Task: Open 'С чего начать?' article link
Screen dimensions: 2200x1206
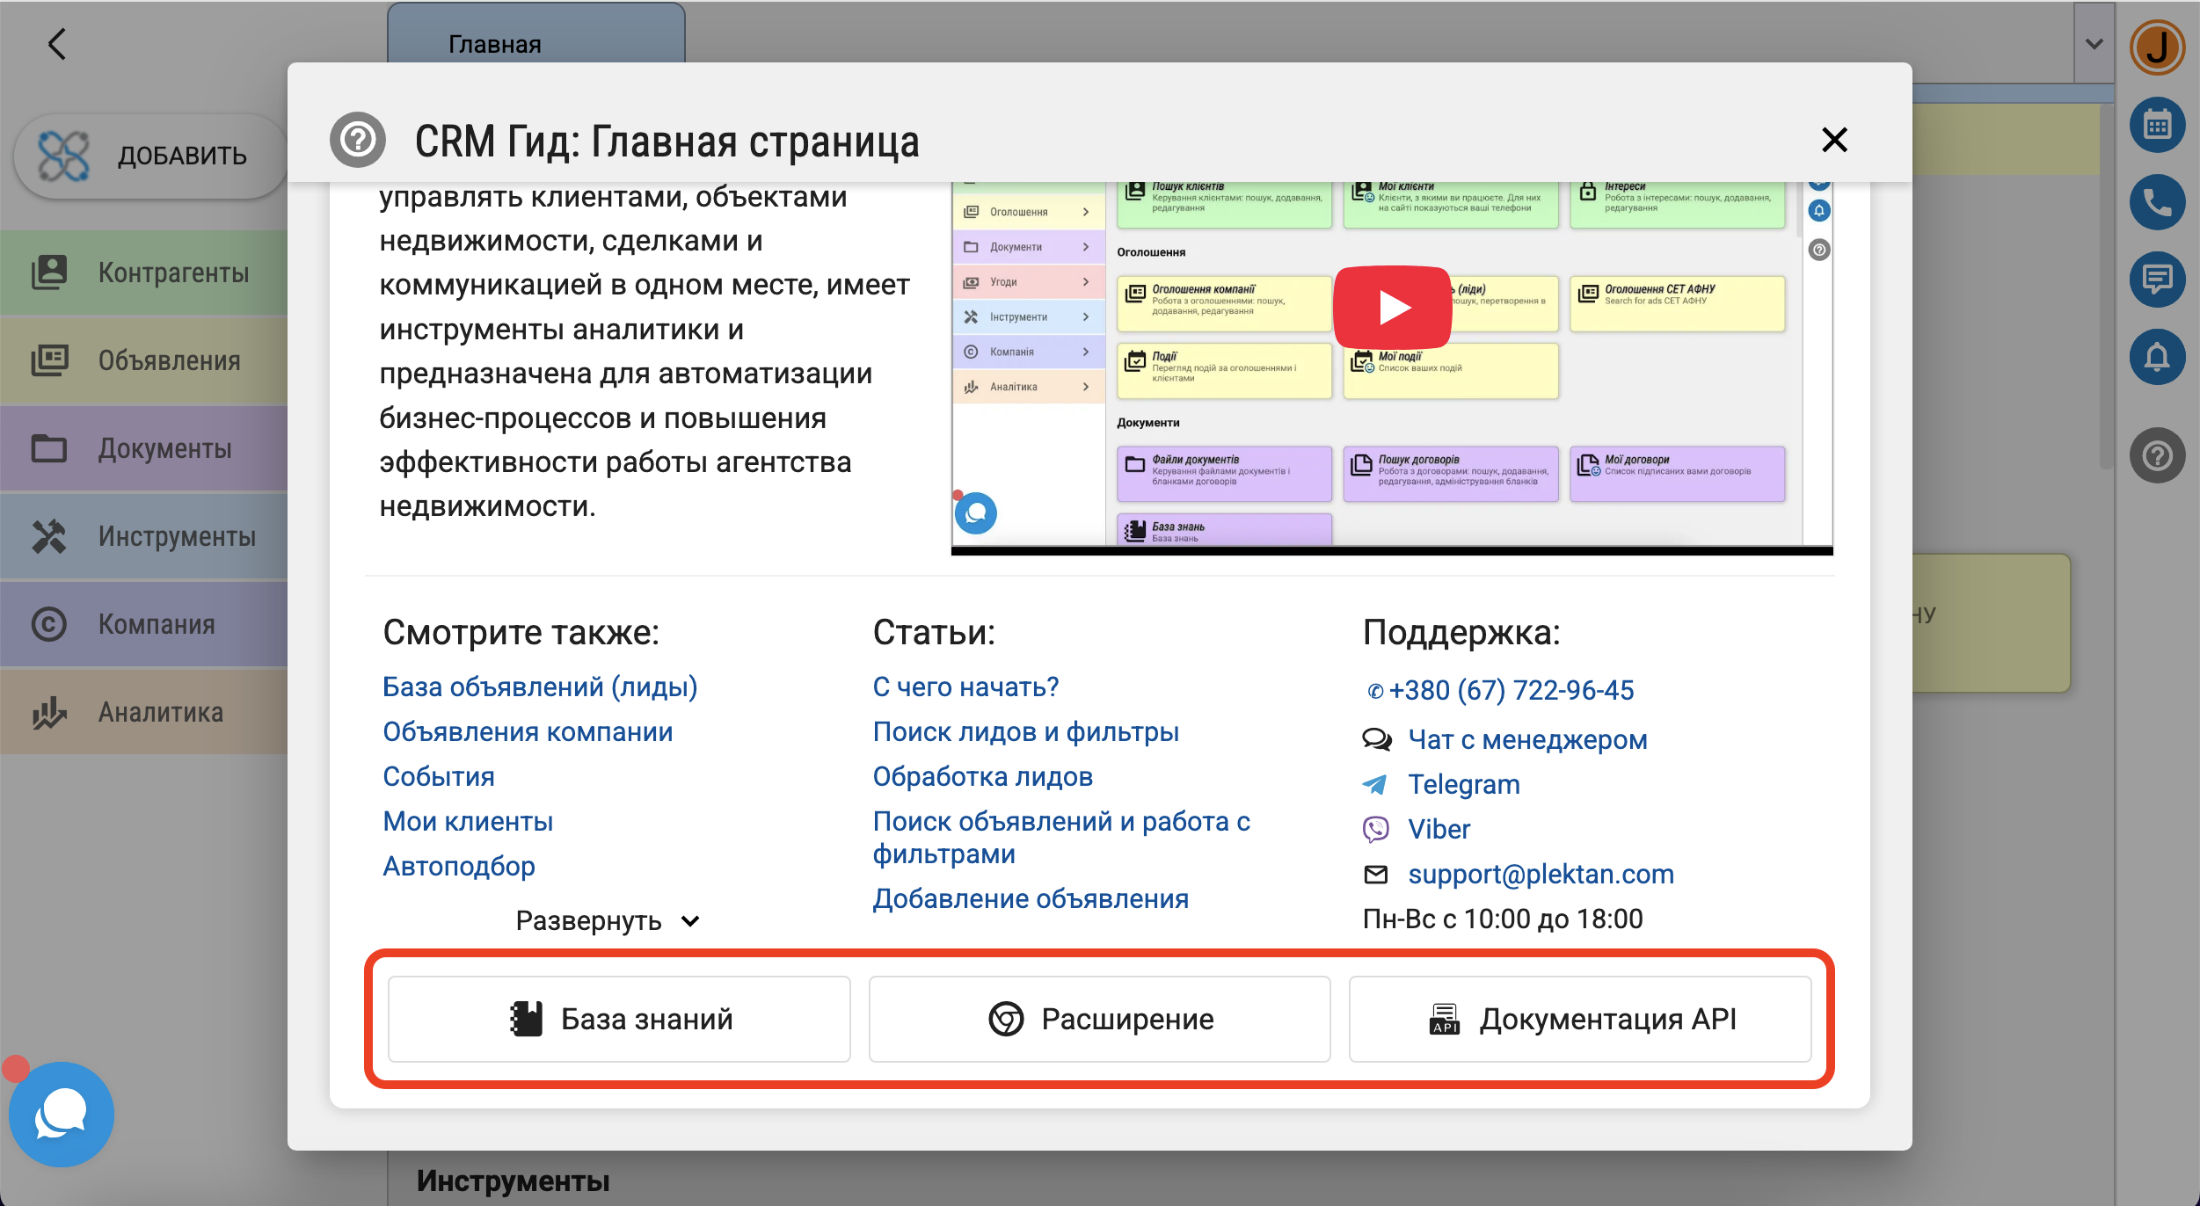Action: coord(965,687)
